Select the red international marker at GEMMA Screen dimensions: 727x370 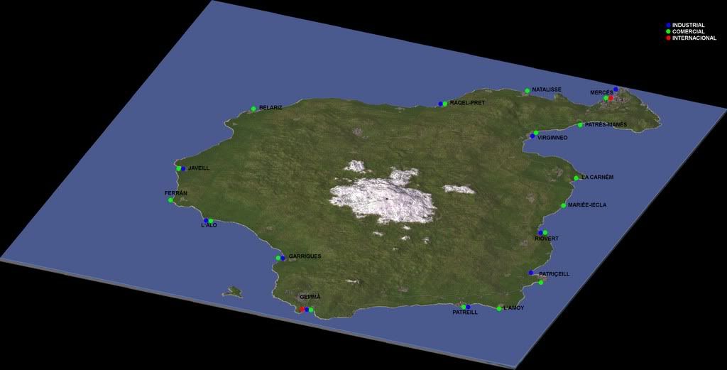[301, 310]
